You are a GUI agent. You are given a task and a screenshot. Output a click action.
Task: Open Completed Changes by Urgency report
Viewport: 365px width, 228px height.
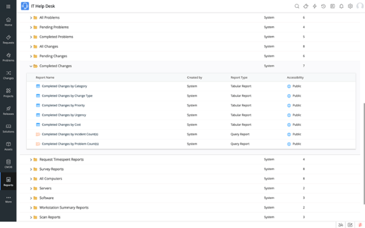click(x=64, y=115)
